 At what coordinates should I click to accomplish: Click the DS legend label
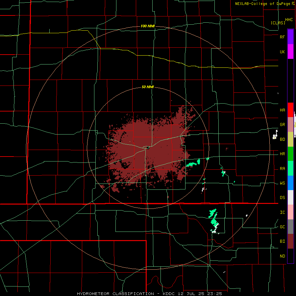click(x=282, y=198)
